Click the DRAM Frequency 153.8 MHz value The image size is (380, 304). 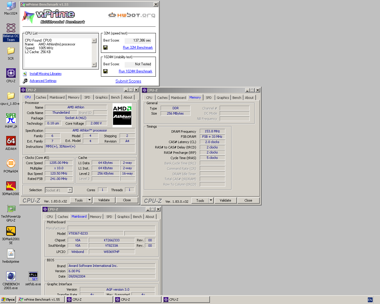212,131
